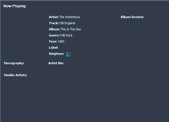Click the Folk Rock genre value
This screenshot has height=122, width=169.
[x=66, y=35]
